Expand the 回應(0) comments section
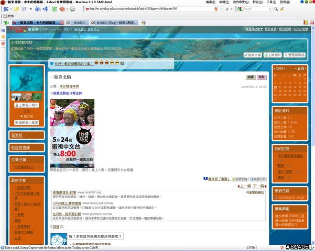This screenshot has width=315, height=251. click(51, 226)
